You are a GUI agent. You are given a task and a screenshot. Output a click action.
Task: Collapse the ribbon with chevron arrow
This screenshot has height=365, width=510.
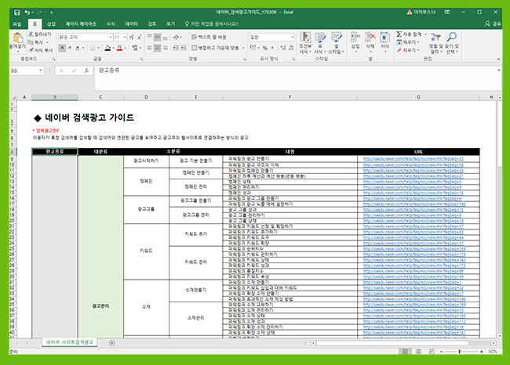pos(498,59)
